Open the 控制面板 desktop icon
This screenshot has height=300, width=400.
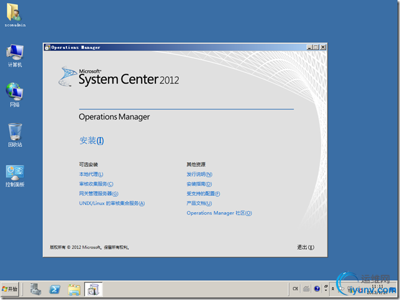pyautogui.click(x=15, y=175)
